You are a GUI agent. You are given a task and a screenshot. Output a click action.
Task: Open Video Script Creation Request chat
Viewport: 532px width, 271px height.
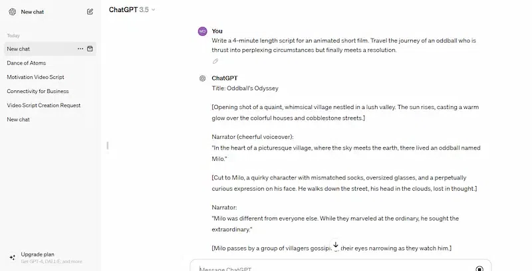point(42,105)
